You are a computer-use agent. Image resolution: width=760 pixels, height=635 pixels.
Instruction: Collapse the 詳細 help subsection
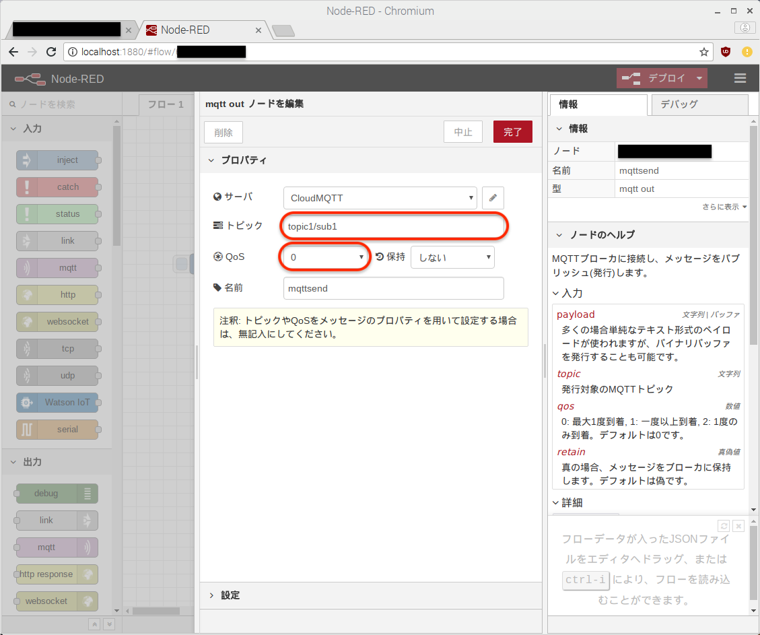click(556, 502)
